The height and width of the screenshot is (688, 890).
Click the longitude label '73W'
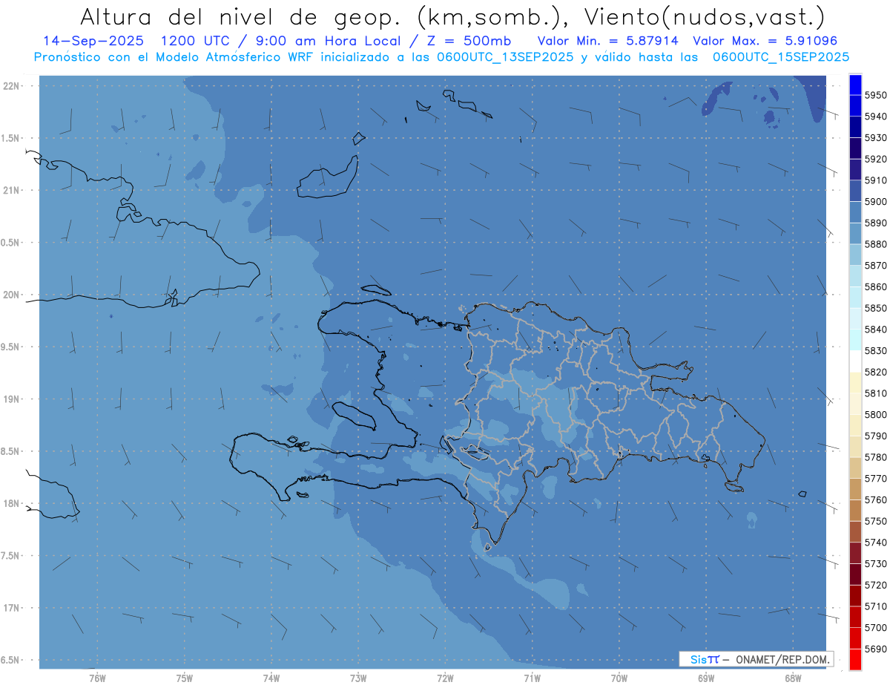coord(358,678)
